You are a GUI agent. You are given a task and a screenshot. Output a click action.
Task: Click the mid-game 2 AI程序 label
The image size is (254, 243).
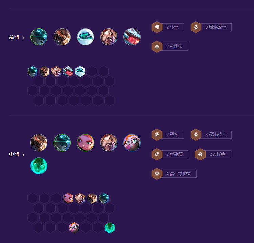217,154
